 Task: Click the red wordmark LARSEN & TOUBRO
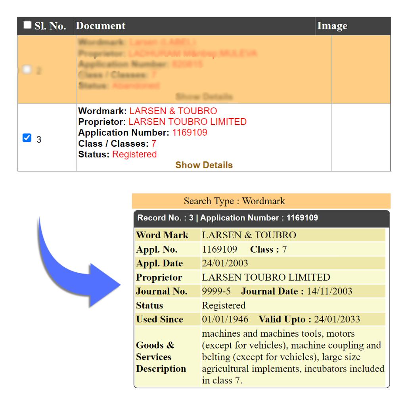tap(173, 111)
